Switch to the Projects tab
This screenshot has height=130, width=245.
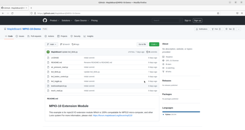click(62, 36)
